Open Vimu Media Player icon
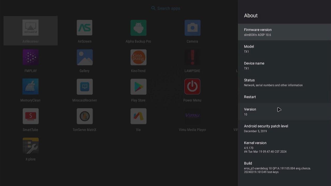Screen dimensions: 331x186 tap(192, 116)
